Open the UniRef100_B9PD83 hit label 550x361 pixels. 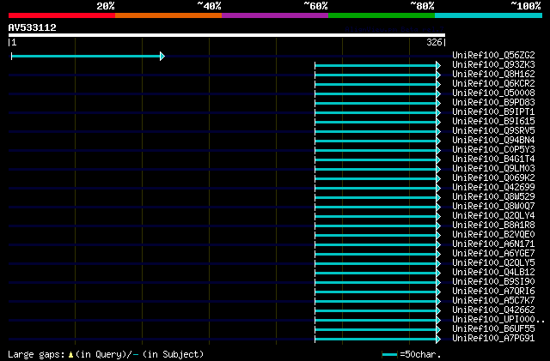pyautogui.click(x=493, y=102)
